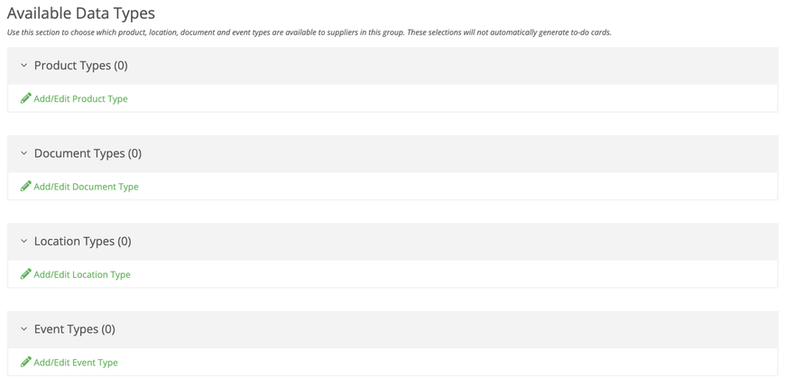This screenshot has height=387, width=785.
Task: Click the Location Types (0) header label
Action: (x=83, y=242)
